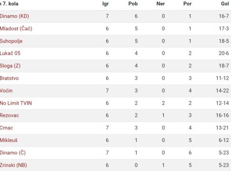Select the Zrinski (NB) team link
231x171 pixels.
coord(13,165)
